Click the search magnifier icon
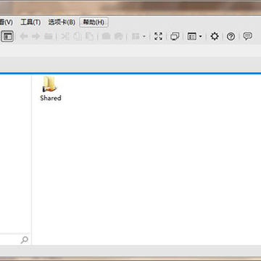Viewport: 261px width, 261px height. (x=25, y=240)
